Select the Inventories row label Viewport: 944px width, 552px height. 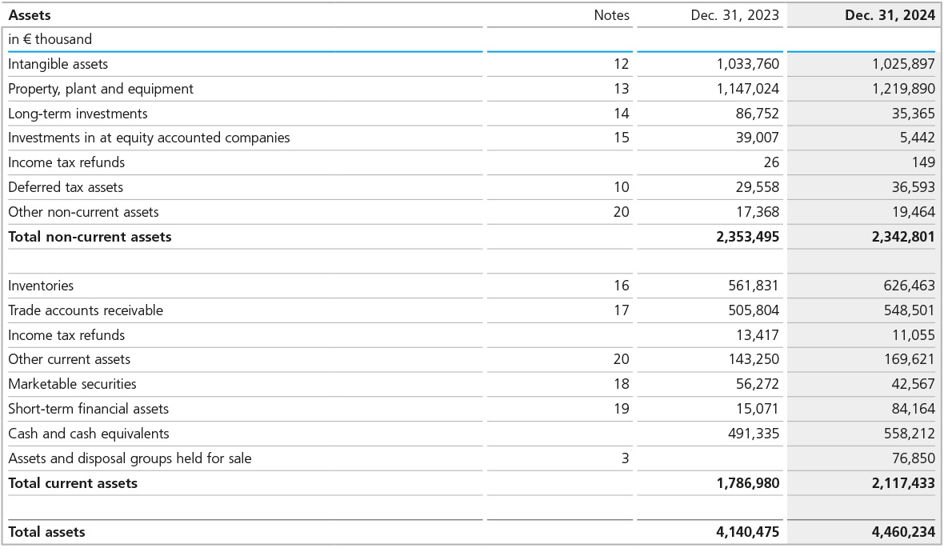(41, 286)
